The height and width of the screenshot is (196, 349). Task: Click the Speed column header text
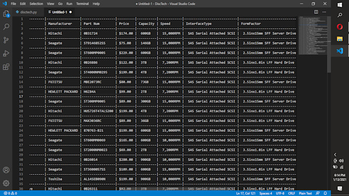pos(165,24)
